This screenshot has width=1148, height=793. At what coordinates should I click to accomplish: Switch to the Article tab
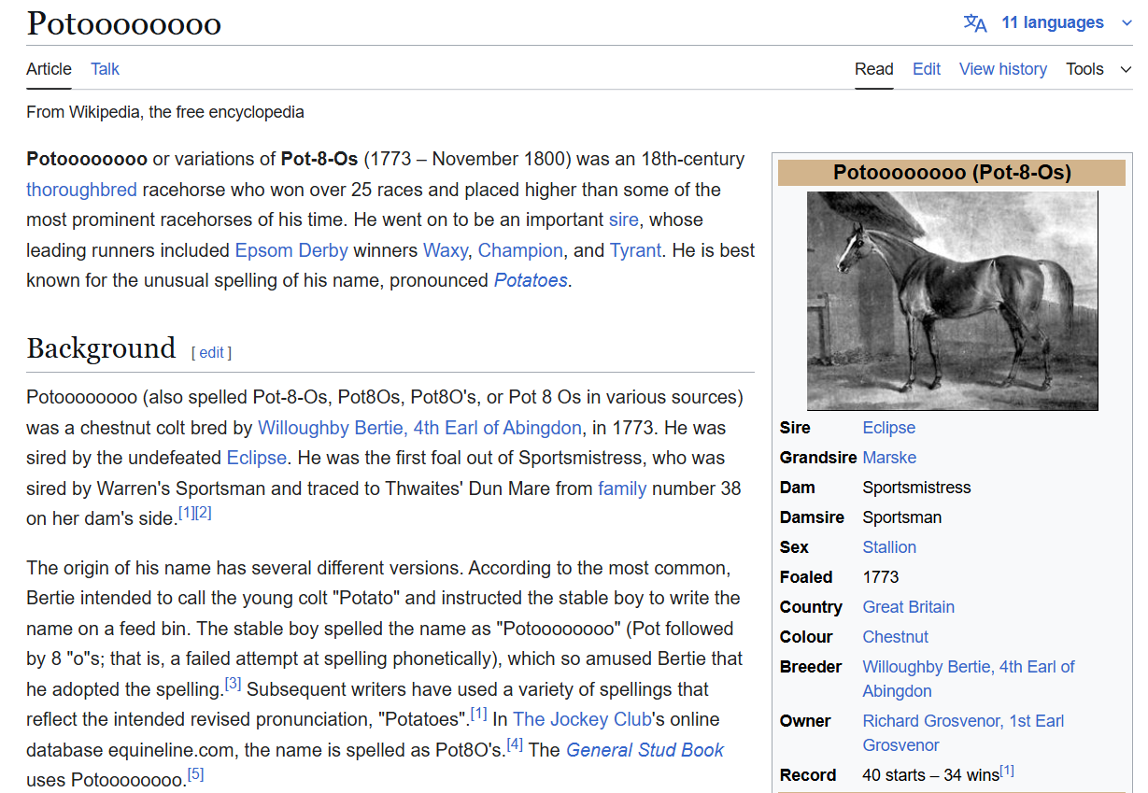[49, 69]
